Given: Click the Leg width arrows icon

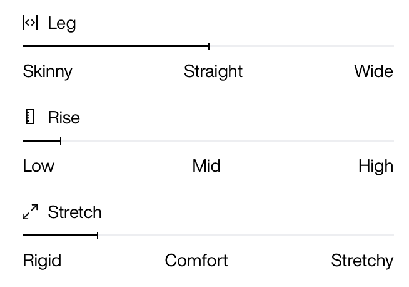Looking at the screenshot, I should (x=30, y=23).
